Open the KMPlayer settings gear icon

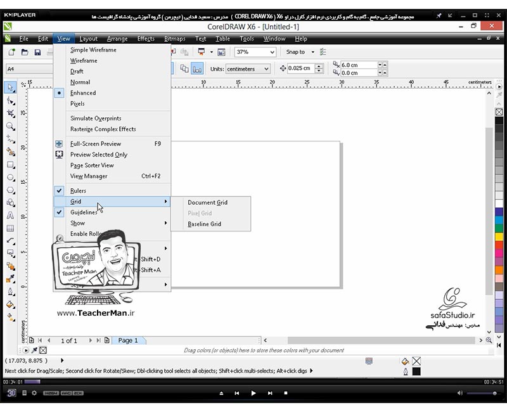[34, 393]
